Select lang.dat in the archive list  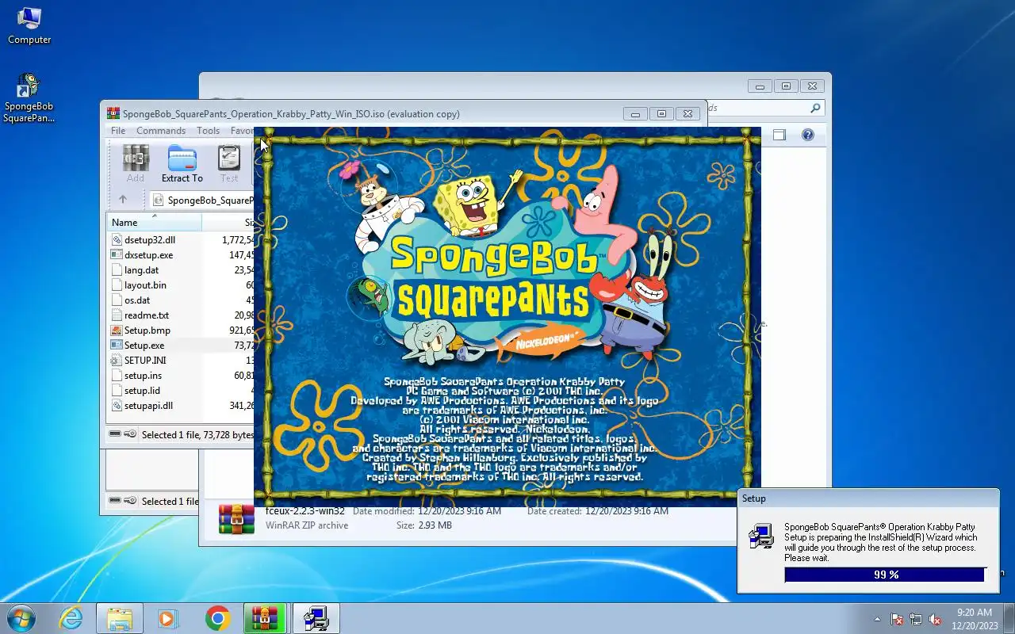[x=141, y=270]
